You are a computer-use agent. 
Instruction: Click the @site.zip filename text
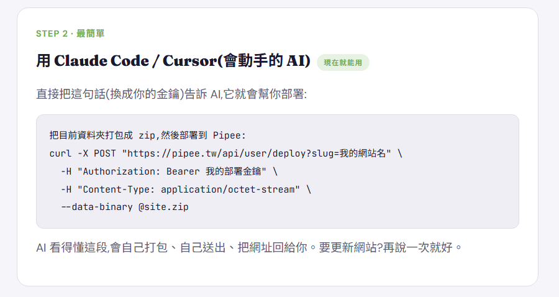[x=163, y=207]
